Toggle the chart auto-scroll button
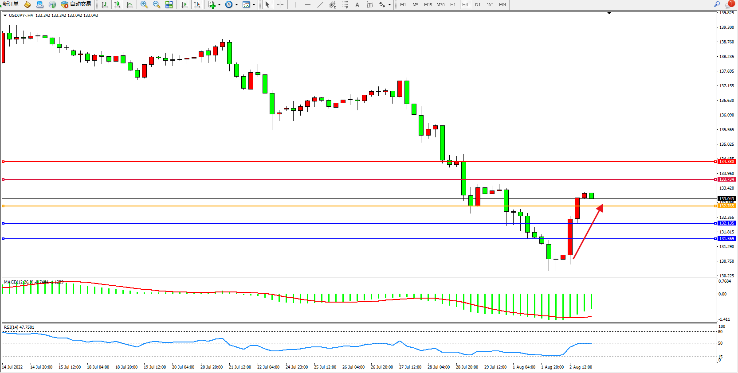Screen dimensions: 738x373 click(x=184, y=4)
